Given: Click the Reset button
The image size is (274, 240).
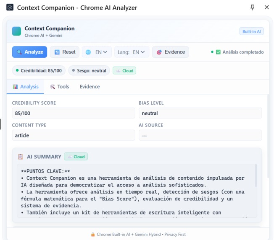Looking at the screenshot, I should 65,52.
